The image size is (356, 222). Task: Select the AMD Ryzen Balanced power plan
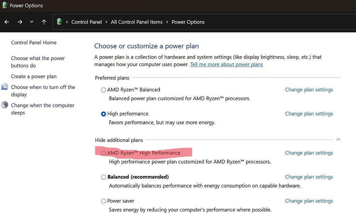pyautogui.click(x=103, y=90)
